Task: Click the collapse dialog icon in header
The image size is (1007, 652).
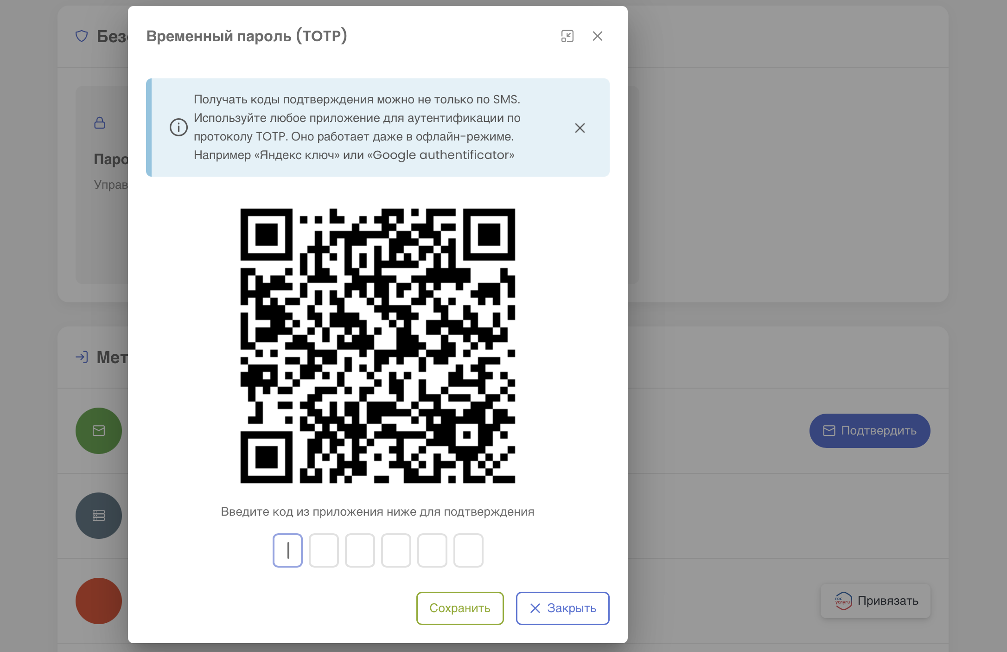Action: [567, 36]
